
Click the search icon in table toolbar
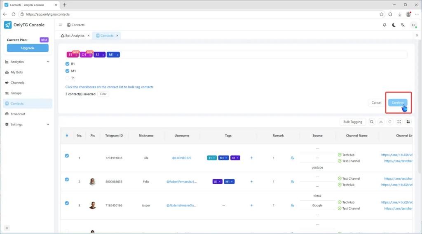(x=372, y=122)
